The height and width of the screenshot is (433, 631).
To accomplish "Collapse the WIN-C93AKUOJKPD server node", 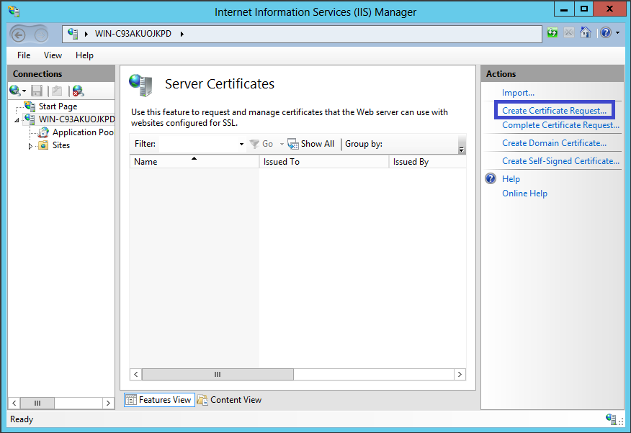I will pyautogui.click(x=17, y=120).
